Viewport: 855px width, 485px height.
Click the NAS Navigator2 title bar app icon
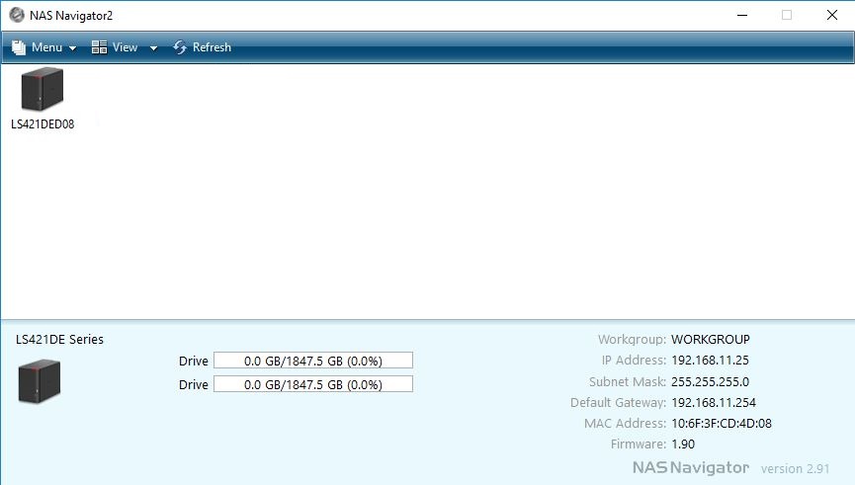click(17, 15)
